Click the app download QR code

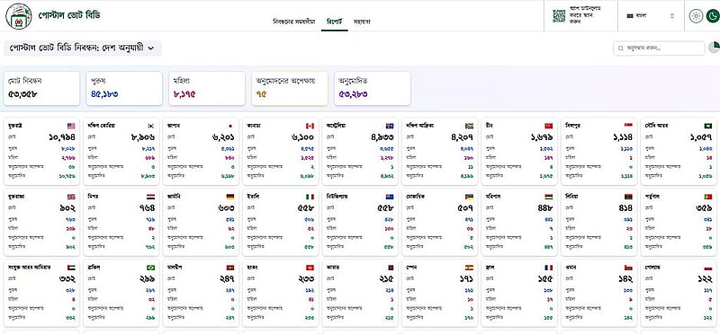559,15
